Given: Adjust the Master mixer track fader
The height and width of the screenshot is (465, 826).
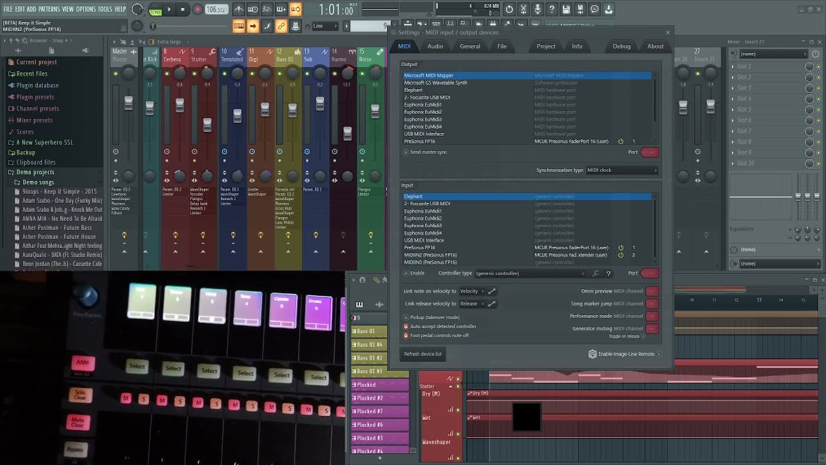Looking at the screenshot, I should (128, 103).
